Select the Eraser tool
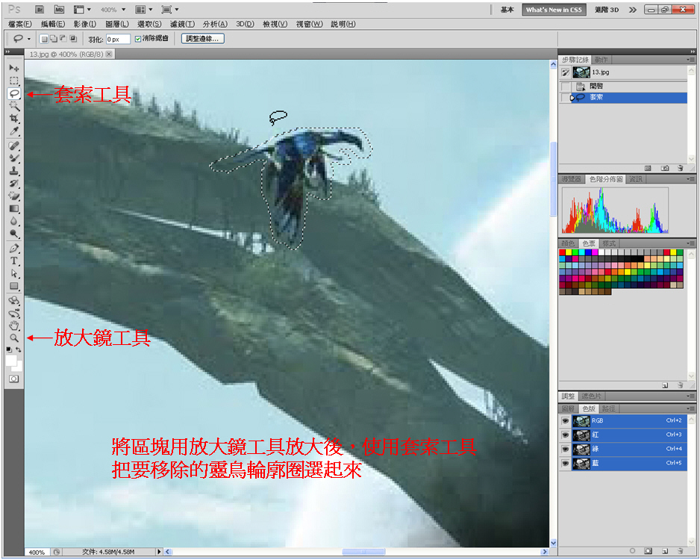Image resolution: width=700 pixels, height=560 pixels. pyautogui.click(x=14, y=196)
